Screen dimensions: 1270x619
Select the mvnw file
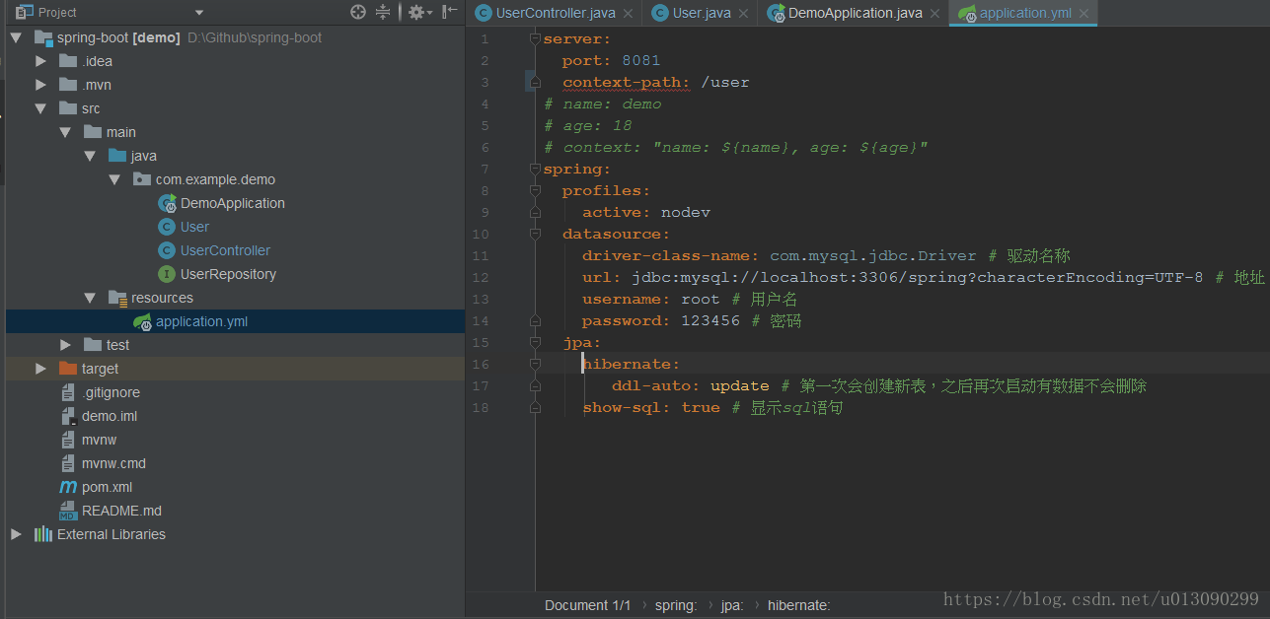(x=100, y=440)
